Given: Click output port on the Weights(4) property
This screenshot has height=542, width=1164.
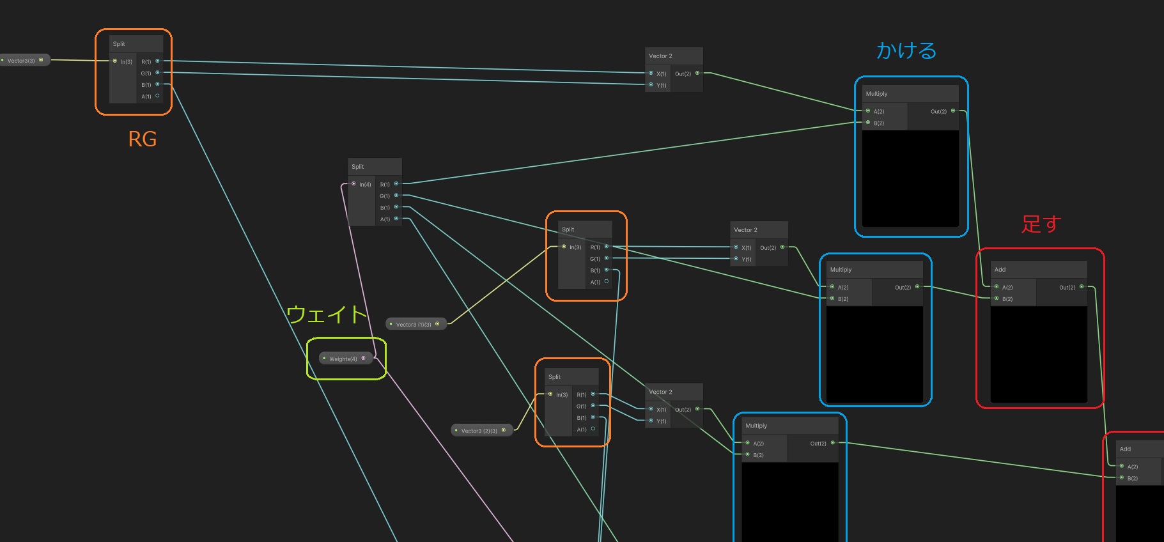Looking at the screenshot, I should point(364,359).
